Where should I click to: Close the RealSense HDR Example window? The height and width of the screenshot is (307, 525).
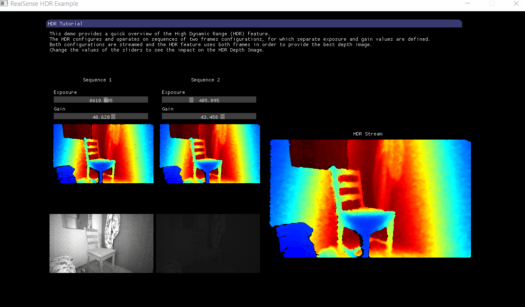(x=516, y=3)
